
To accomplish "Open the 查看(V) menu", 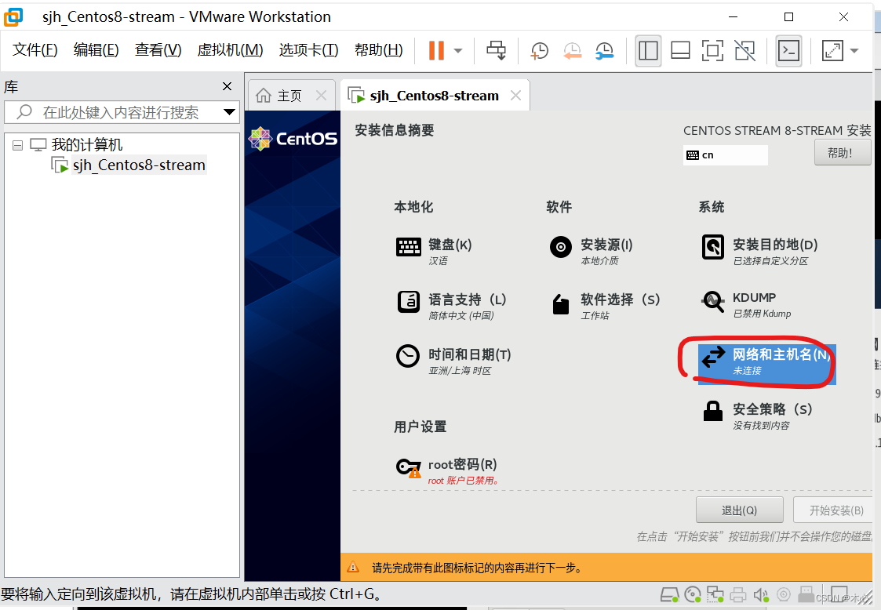I will (x=158, y=50).
